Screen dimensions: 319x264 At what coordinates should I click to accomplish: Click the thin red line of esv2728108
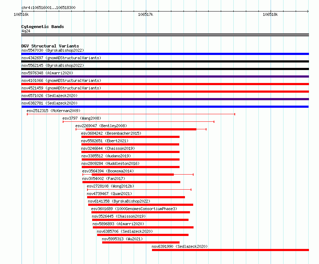coord(139,190)
